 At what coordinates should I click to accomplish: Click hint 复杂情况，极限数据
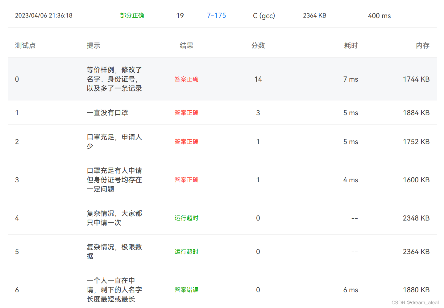(114, 252)
